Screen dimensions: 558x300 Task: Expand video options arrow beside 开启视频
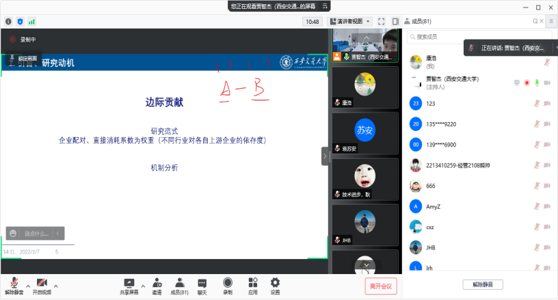[56, 286]
